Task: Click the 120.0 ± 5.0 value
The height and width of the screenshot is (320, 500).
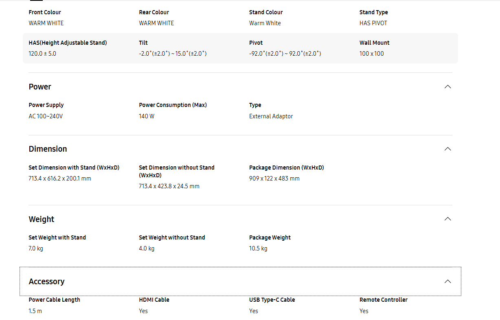Action: 42,54
